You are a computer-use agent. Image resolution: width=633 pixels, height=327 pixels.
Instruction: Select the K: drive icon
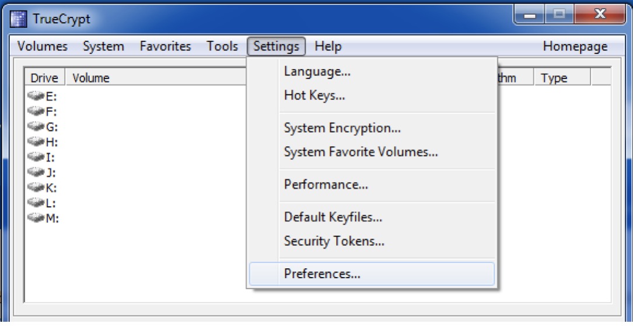35,187
